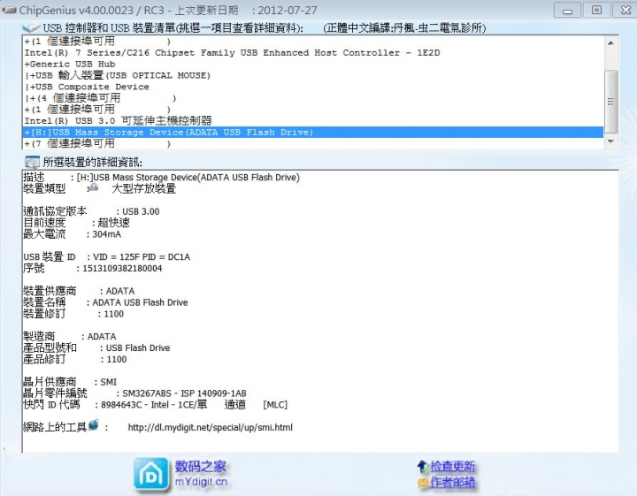637x496 pixels.
Task: Click the 超快速 current speed value
Action: 113,223
